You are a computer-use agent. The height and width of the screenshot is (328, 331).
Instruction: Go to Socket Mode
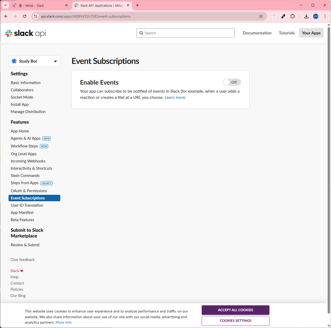coord(22,97)
